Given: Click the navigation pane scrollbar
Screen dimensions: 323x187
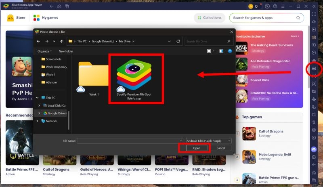Looking at the screenshot, I should click(x=69, y=120).
